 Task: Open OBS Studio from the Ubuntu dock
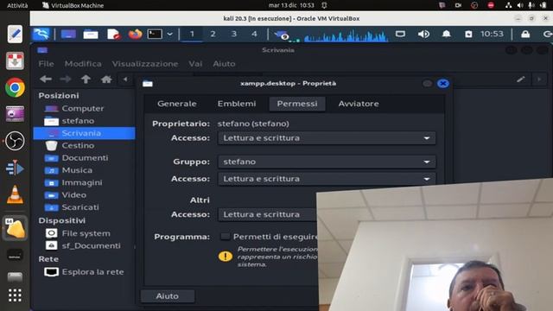[x=15, y=141]
